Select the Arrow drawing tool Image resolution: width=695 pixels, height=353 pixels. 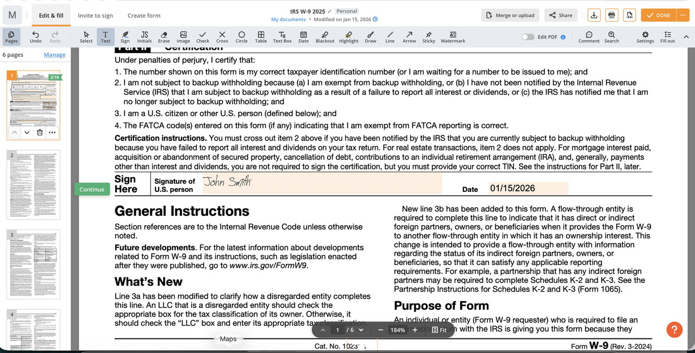(409, 35)
